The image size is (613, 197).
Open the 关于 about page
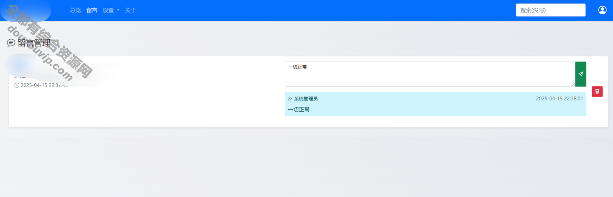[x=130, y=10]
